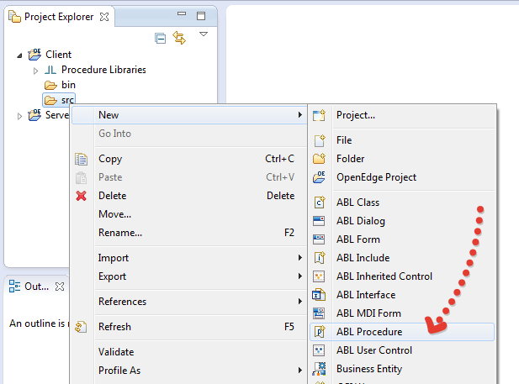Viewport: 519px width, 384px height.
Task: Click the red Delete X icon
Action: [x=81, y=196]
